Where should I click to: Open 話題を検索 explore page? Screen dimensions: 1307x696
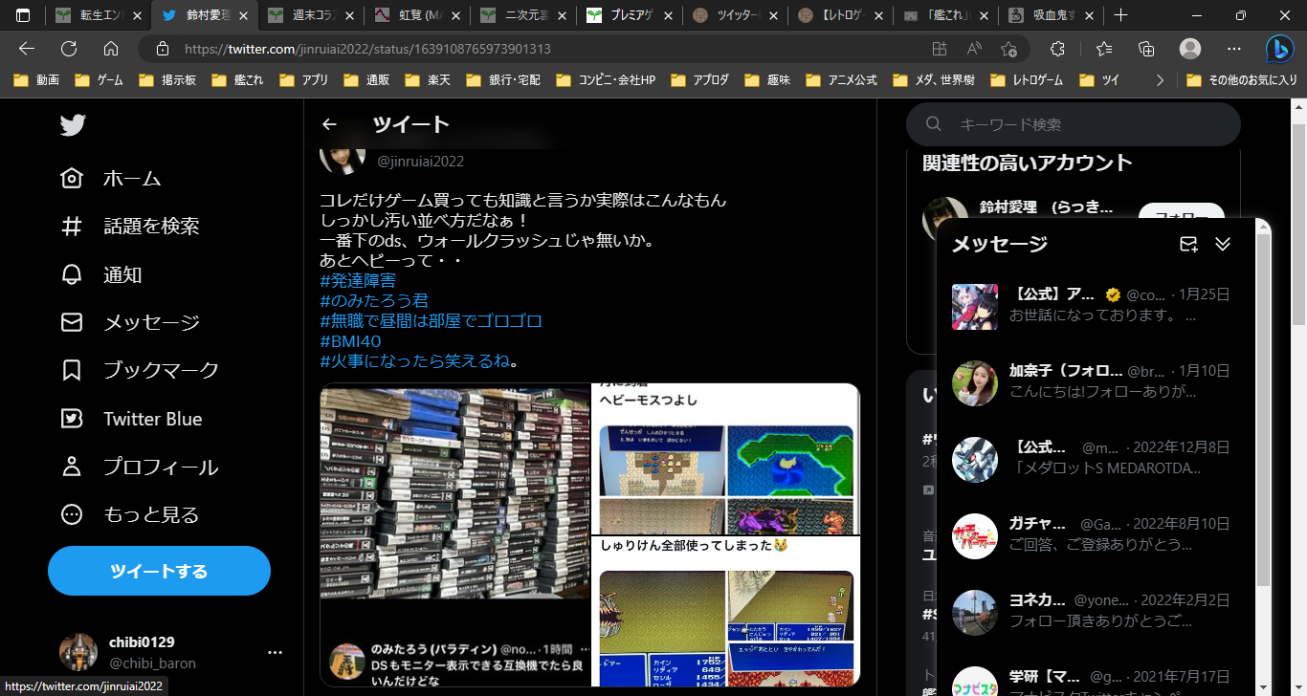(x=130, y=227)
